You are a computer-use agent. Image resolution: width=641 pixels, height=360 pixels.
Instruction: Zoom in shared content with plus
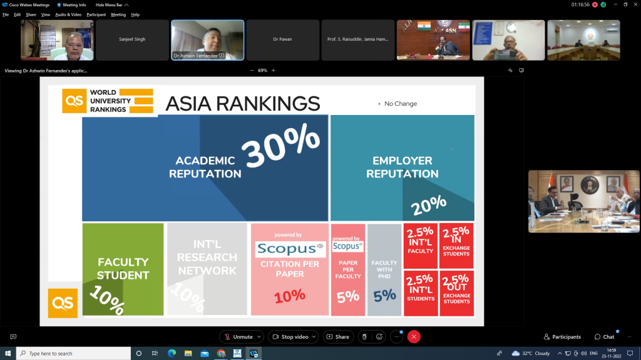274,70
